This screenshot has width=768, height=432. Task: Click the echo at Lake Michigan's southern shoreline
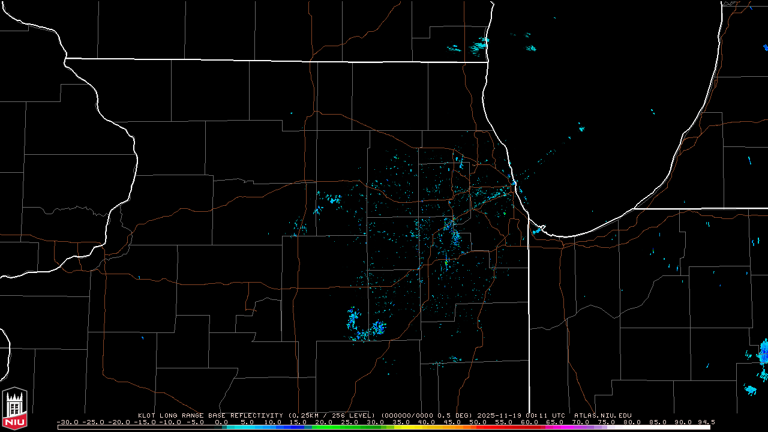coord(537,230)
